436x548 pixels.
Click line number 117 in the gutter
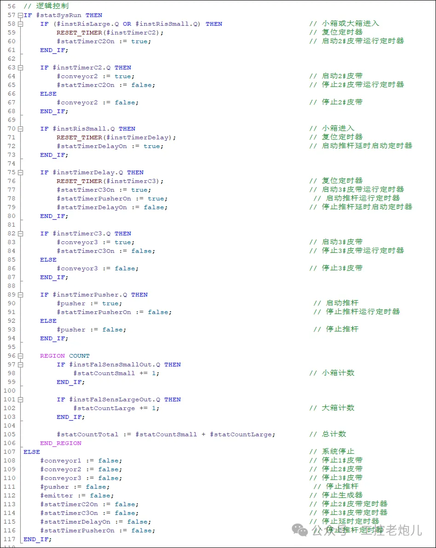(x=10, y=539)
